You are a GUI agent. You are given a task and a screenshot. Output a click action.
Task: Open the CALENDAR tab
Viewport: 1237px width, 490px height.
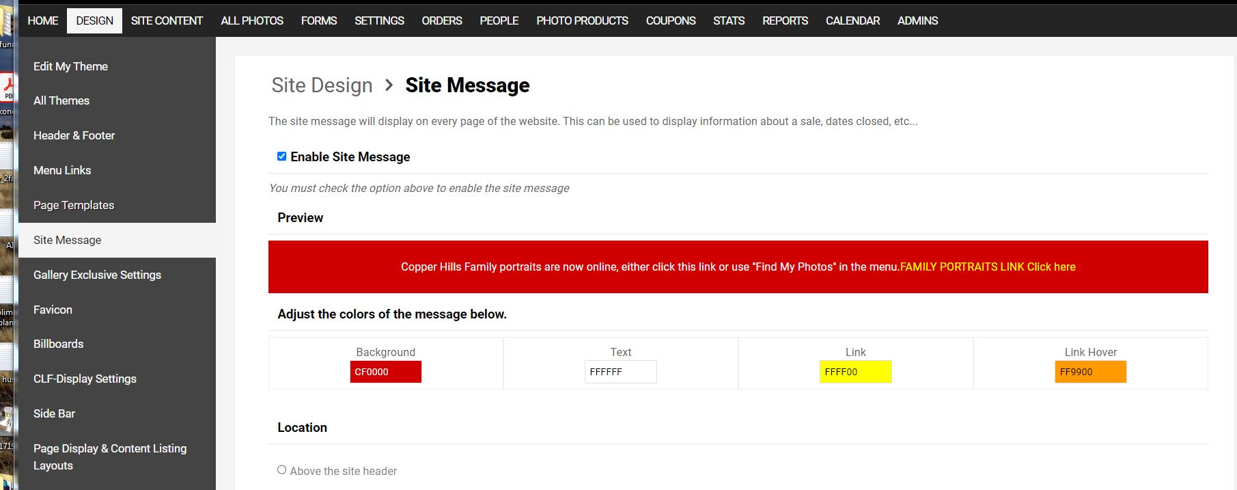click(852, 21)
